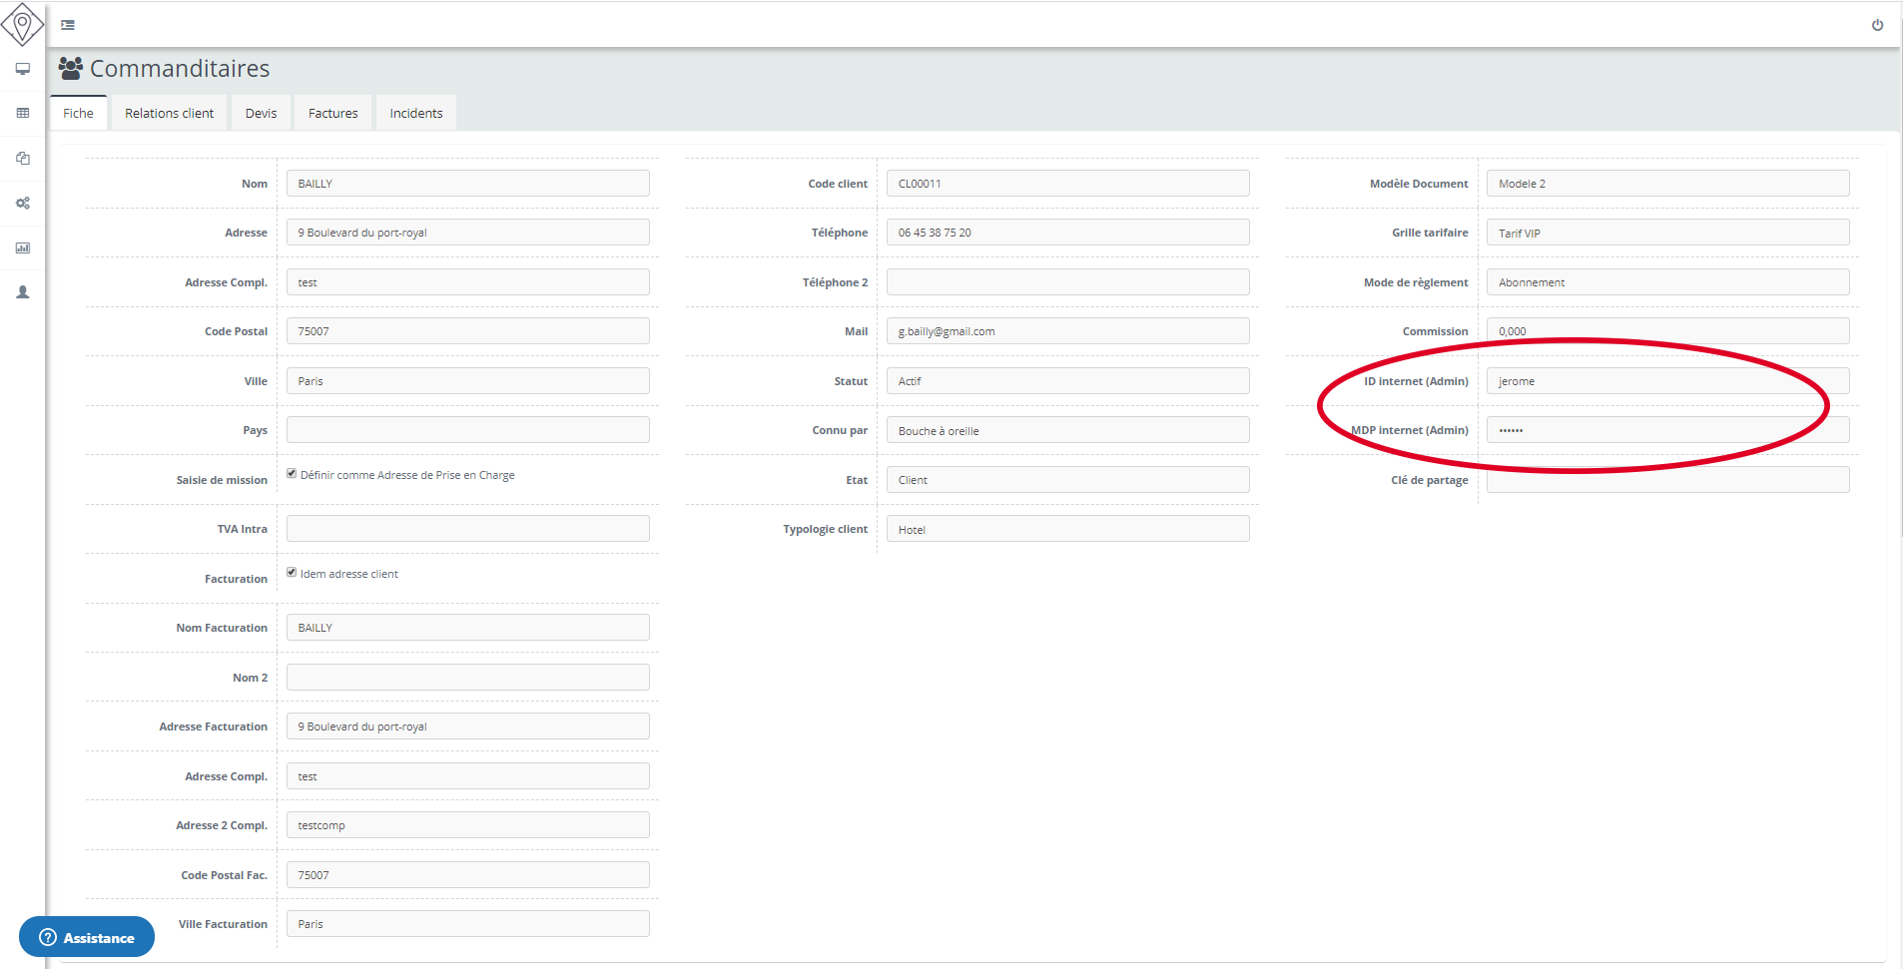
Task: View the Incidents tab
Action: (x=415, y=113)
